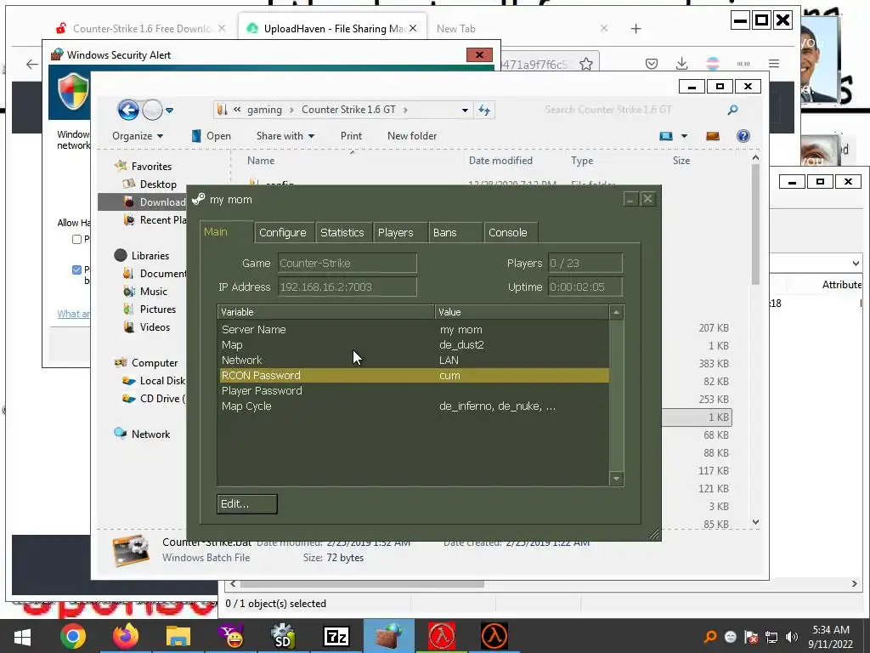The width and height of the screenshot is (870, 653).
Task: Sort server list by Variable column
Action: point(325,312)
